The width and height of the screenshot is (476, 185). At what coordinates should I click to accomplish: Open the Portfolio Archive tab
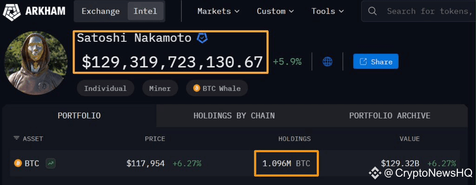pos(390,116)
